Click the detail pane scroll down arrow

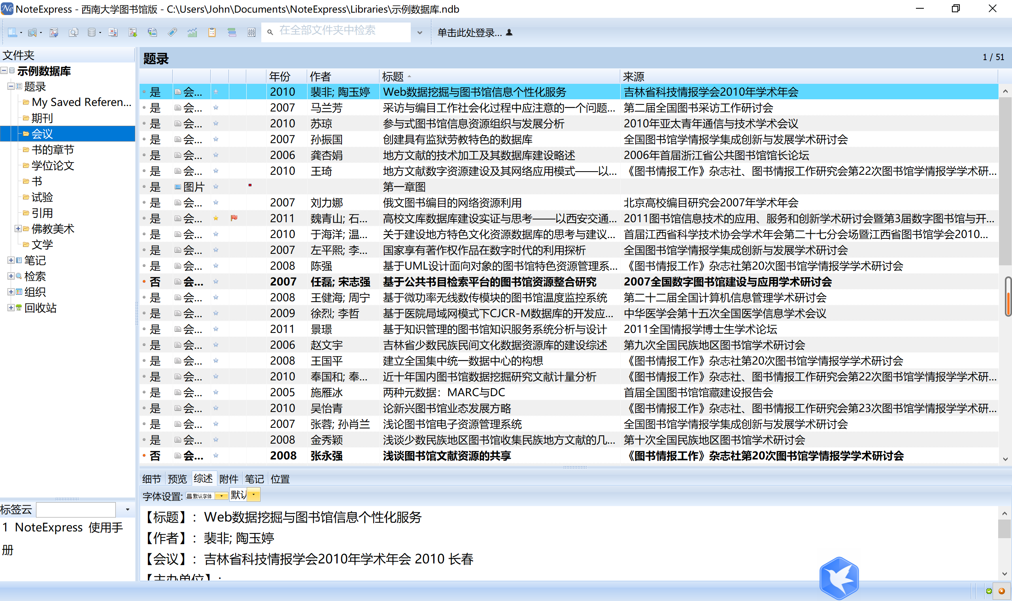[1005, 573]
